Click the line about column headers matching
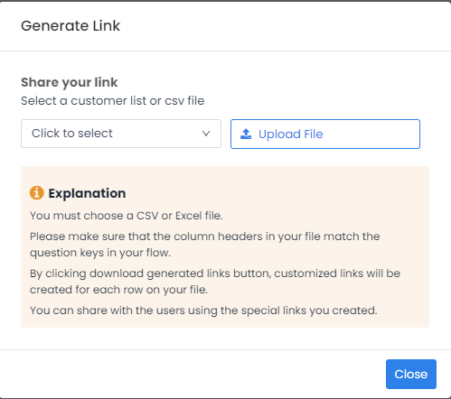451x399 pixels. pyautogui.click(x=205, y=237)
